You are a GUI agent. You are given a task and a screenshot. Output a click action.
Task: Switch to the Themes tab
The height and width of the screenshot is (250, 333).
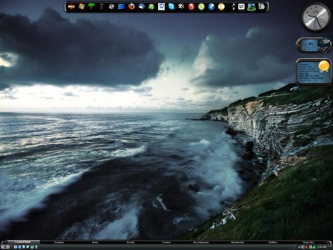(x=166, y=242)
